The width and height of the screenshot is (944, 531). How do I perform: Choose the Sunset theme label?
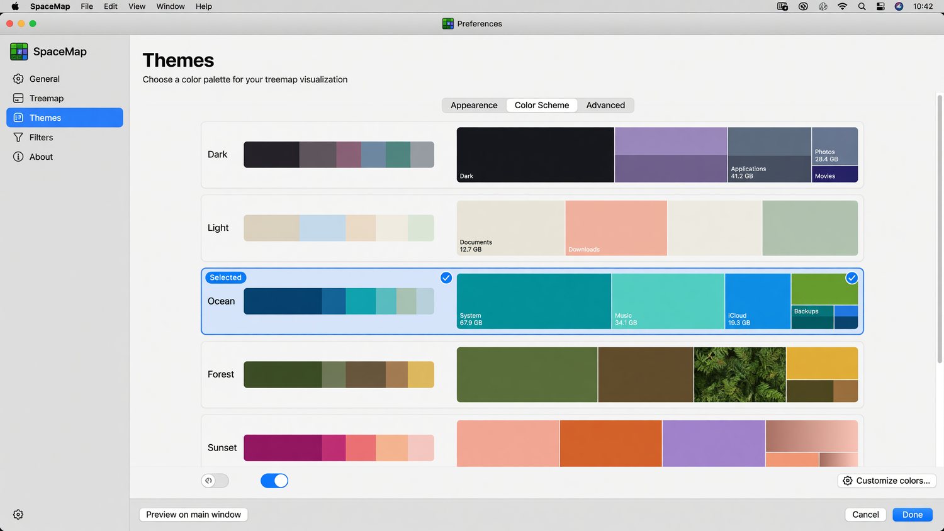pyautogui.click(x=222, y=448)
